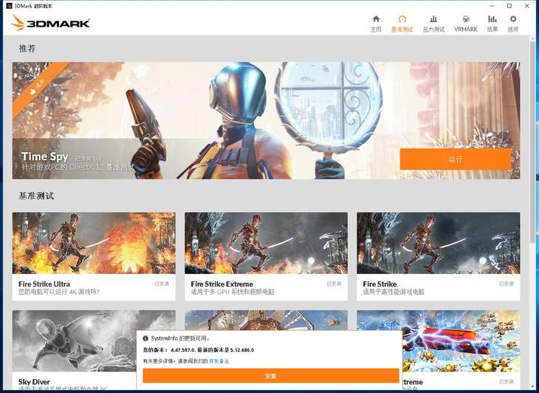This screenshot has width=539, height=393.
Task: Click the options gear icon
Action: (513, 18)
